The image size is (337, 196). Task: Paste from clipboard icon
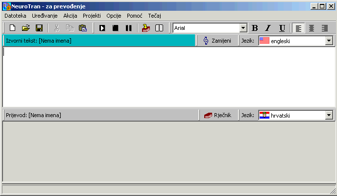tap(83, 28)
